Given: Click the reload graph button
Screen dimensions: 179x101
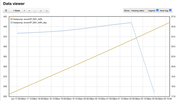Looking at the screenshot, I should click(6, 11).
